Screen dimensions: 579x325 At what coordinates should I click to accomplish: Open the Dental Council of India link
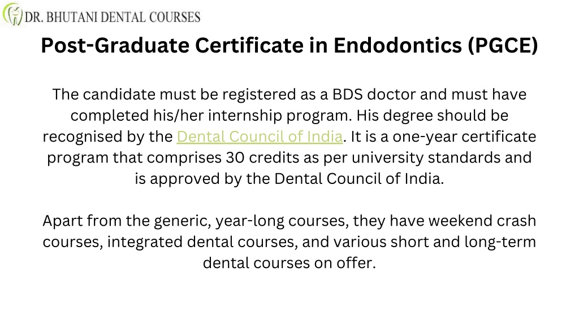pyautogui.click(x=260, y=137)
